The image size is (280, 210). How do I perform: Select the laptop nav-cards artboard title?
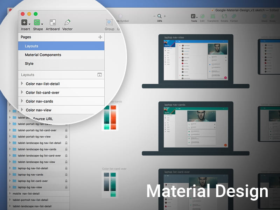click(175, 105)
